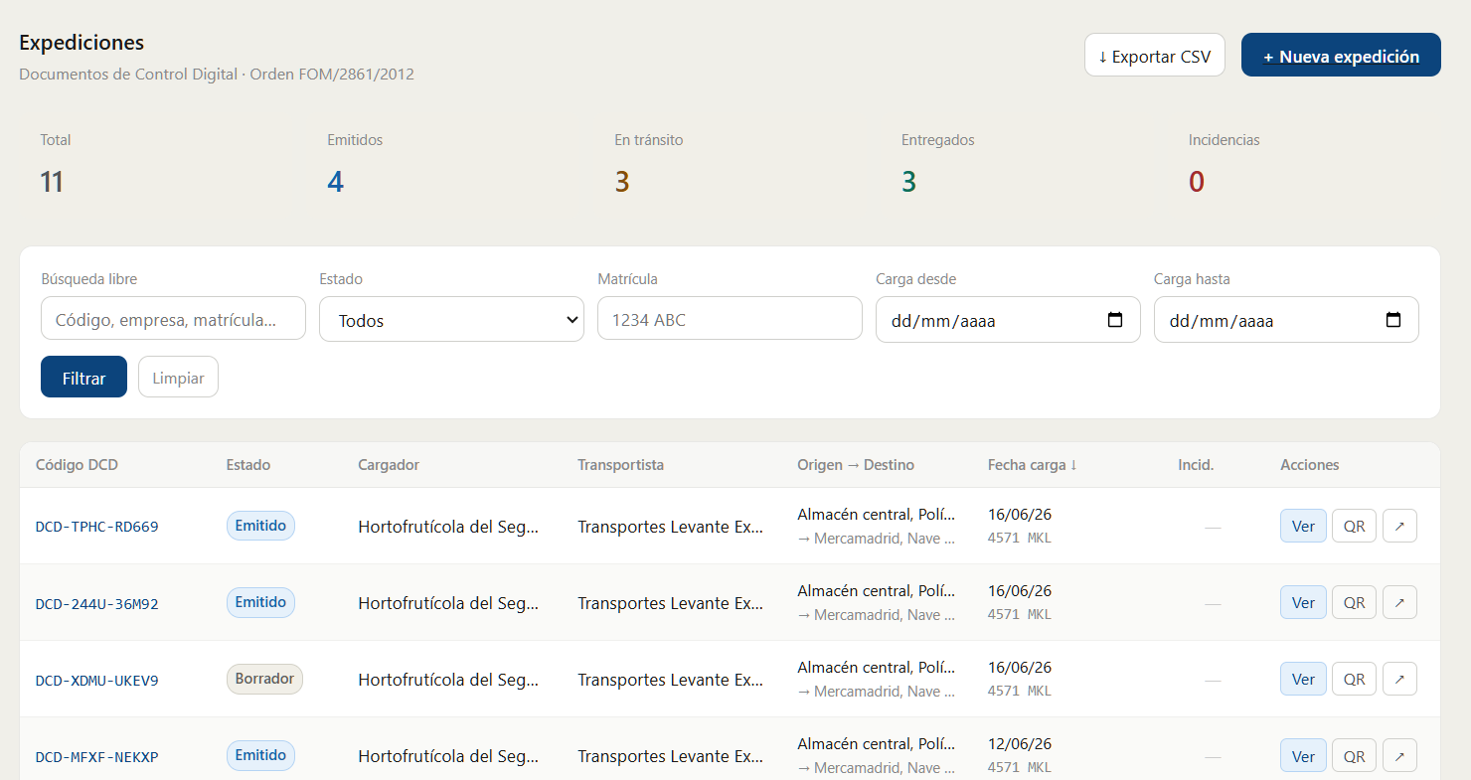Focus the Búsqueda libre field

click(x=173, y=318)
